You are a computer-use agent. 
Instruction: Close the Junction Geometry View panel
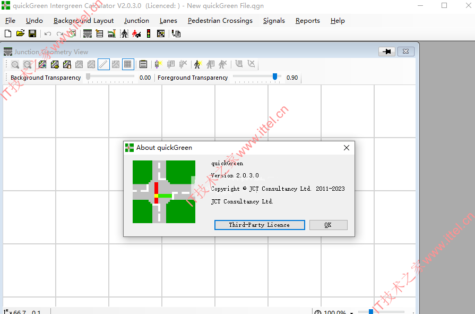pos(405,52)
